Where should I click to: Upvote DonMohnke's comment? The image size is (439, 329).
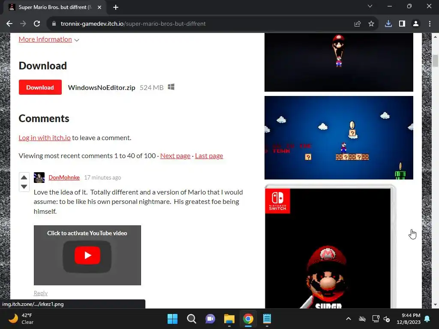(24, 177)
